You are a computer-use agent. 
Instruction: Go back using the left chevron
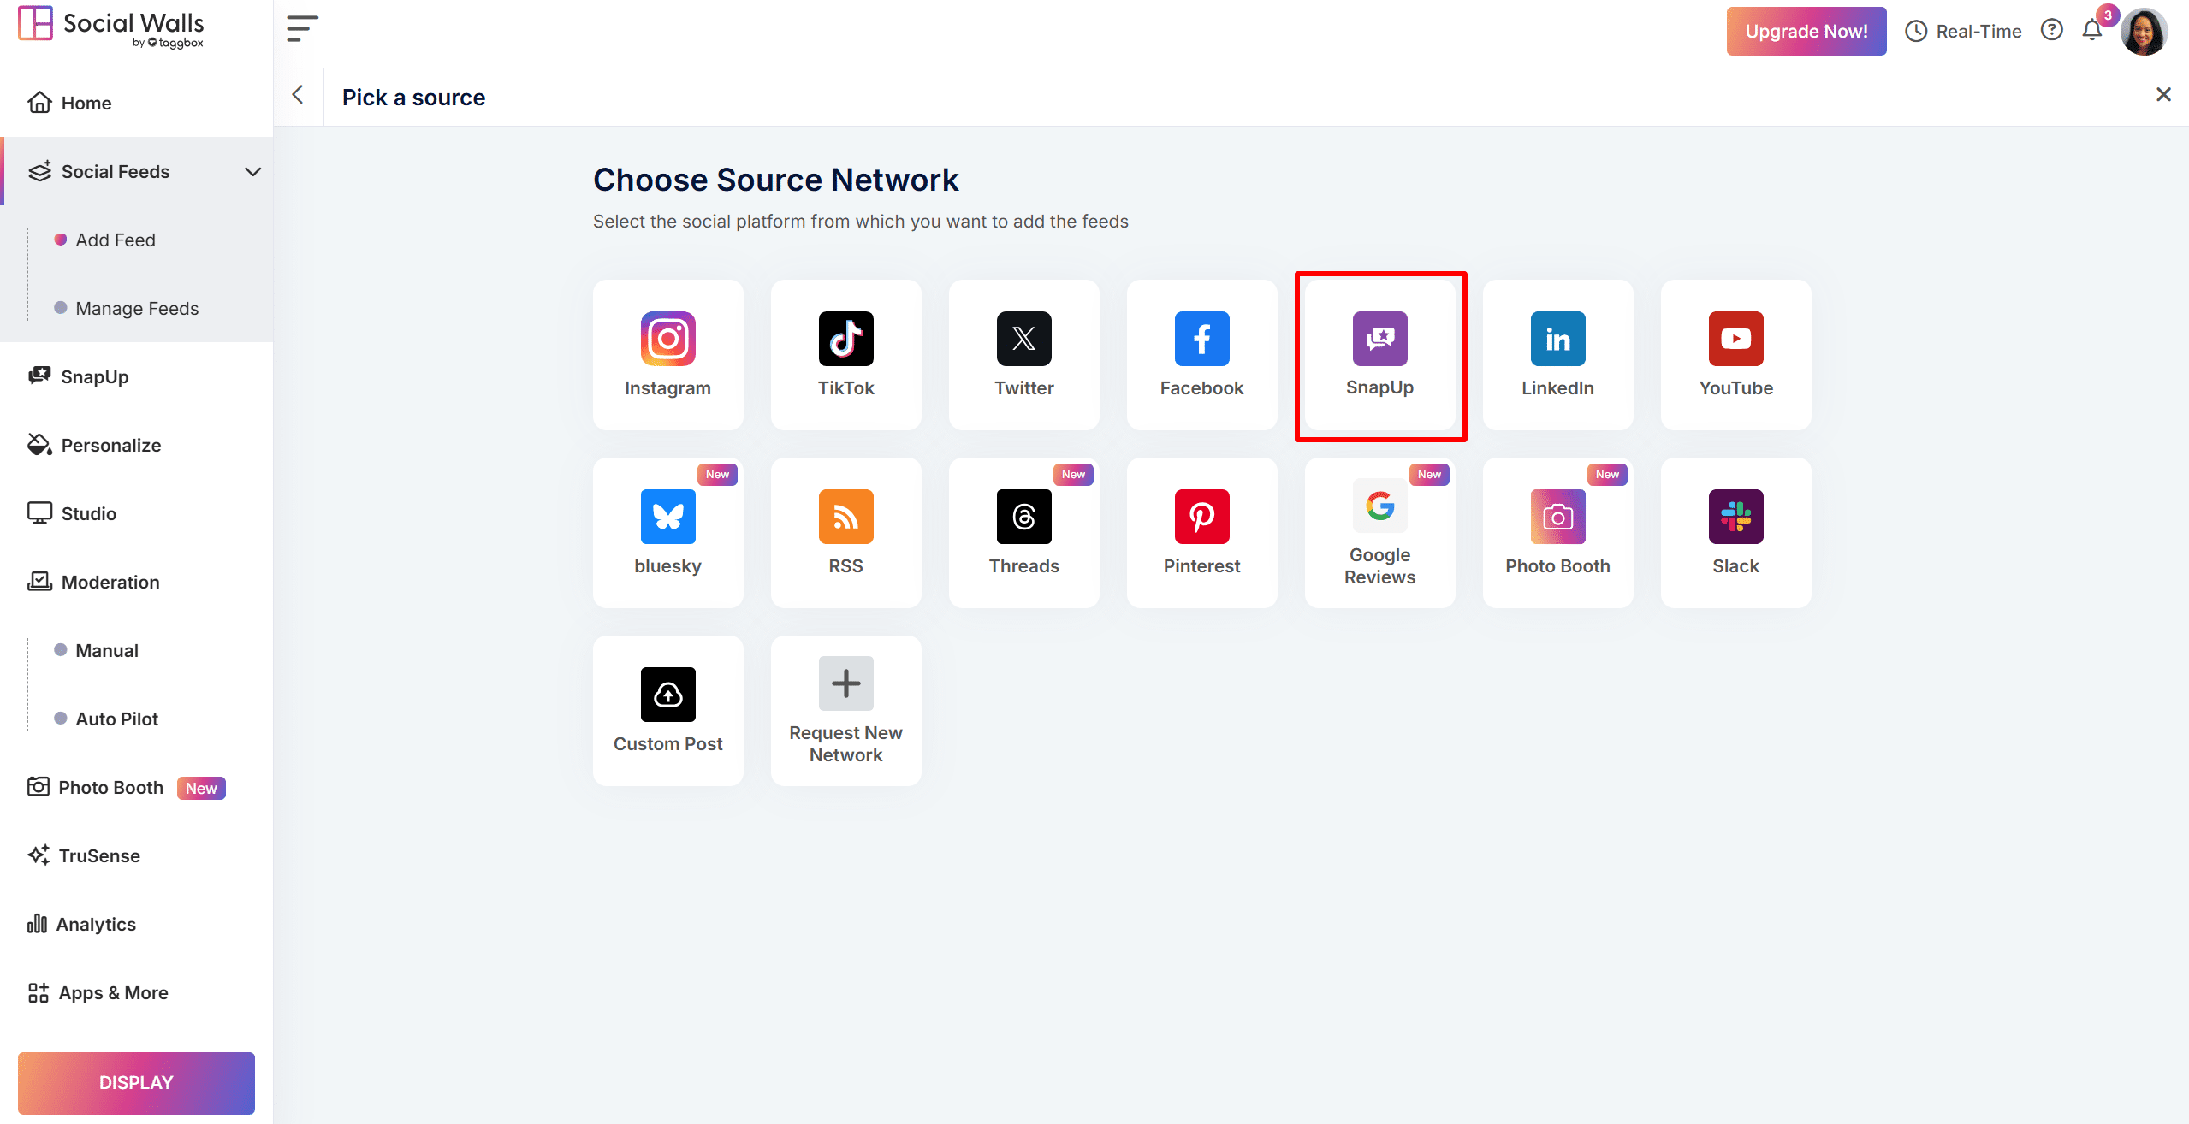(x=298, y=96)
